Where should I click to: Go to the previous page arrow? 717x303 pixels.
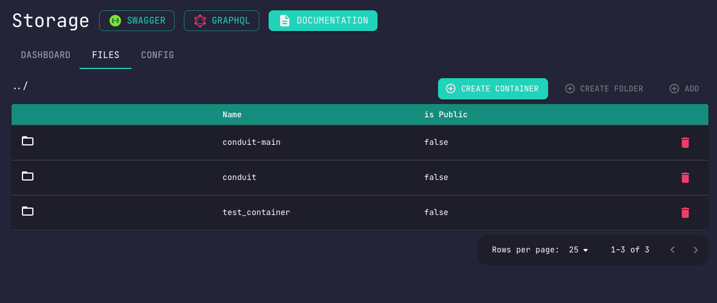coord(673,250)
